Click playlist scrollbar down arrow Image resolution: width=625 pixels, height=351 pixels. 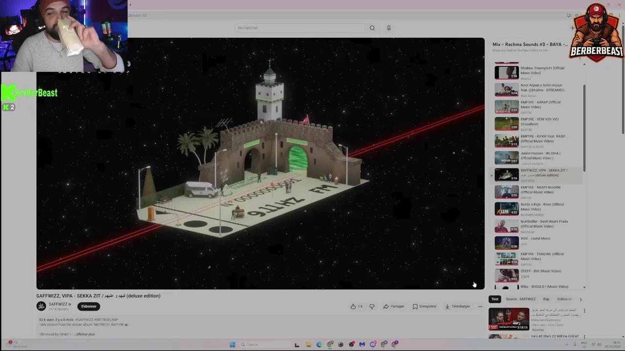584,288
